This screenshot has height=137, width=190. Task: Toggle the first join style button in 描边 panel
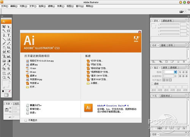click(x=180, y=76)
